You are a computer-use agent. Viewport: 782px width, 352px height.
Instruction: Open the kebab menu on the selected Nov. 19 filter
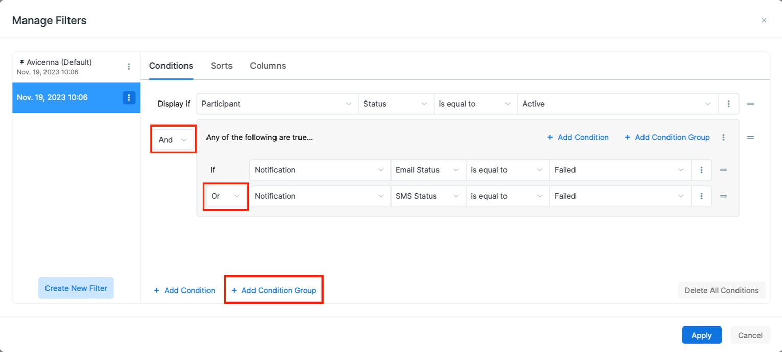pos(129,97)
